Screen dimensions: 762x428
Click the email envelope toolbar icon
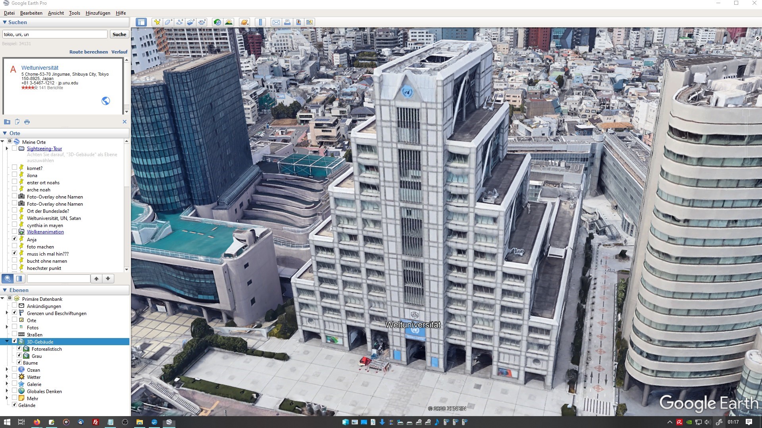coord(276,22)
